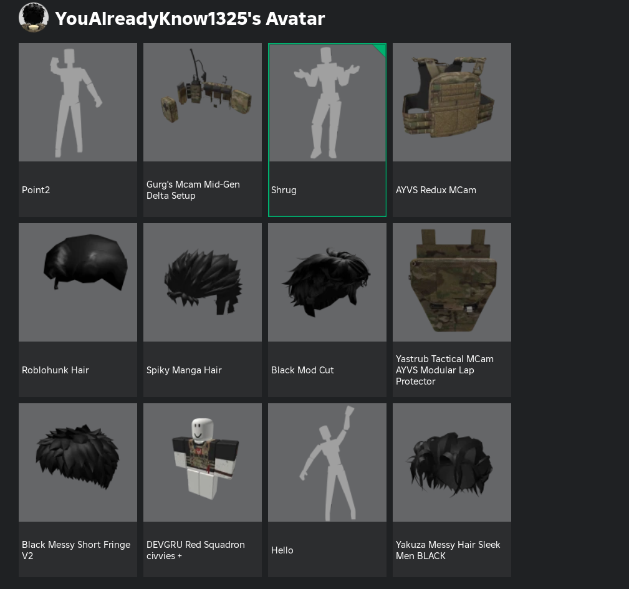629x589 pixels.
Task: Click the 'Black Mod Cut' text label
Action: (302, 370)
